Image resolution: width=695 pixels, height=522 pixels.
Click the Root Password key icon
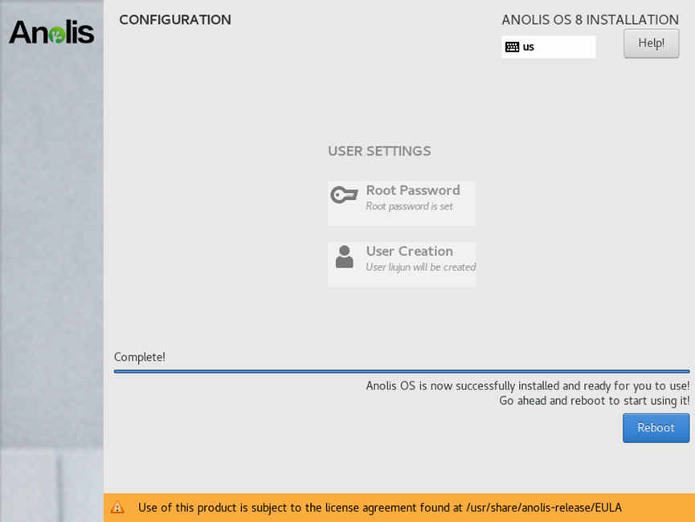344,194
